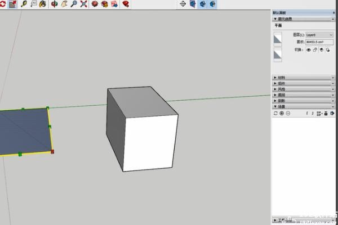Click the green bottom-edge scale grip
This screenshot has width=338, height=225.
(20, 154)
